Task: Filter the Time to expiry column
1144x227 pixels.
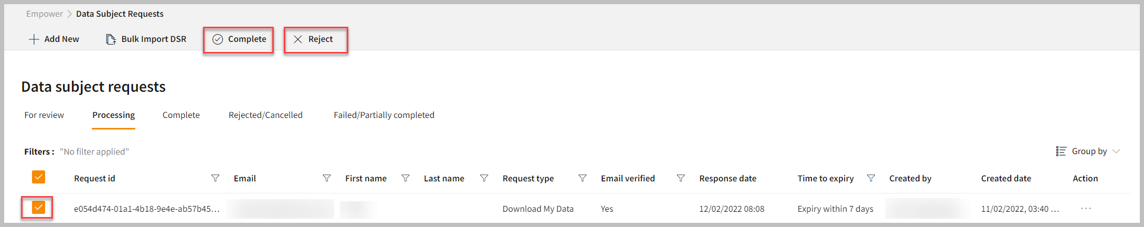Action: pos(871,178)
